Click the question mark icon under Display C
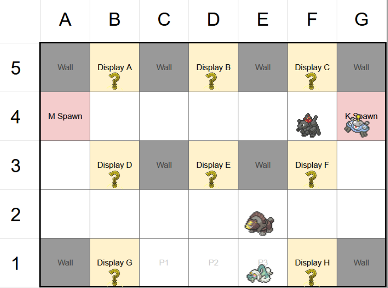This screenshot has width=388, height=288. coord(311,81)
